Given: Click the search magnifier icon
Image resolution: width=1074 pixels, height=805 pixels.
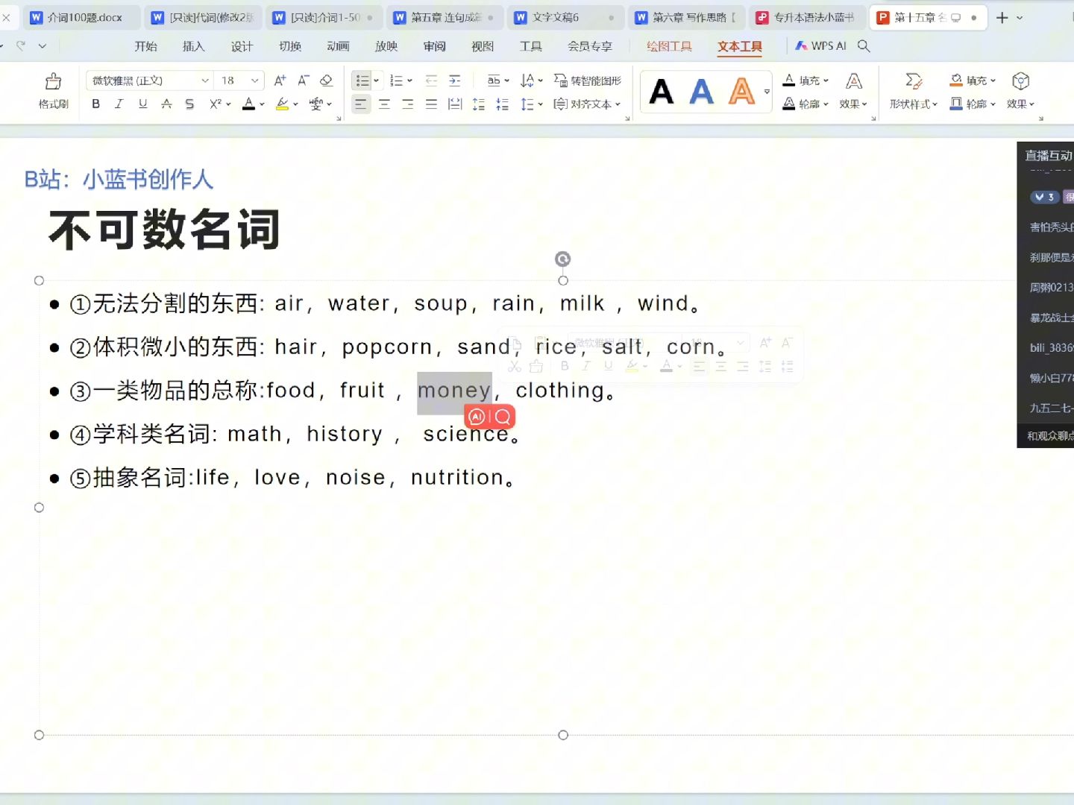Looking at the screenshot, I should click(864, 46).
